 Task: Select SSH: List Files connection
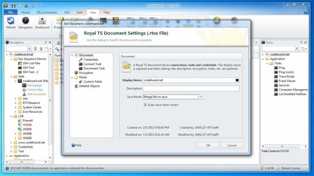tap(31, 63)
